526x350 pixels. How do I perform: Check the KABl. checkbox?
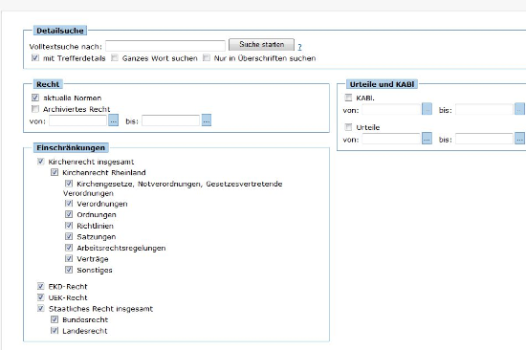348,98
